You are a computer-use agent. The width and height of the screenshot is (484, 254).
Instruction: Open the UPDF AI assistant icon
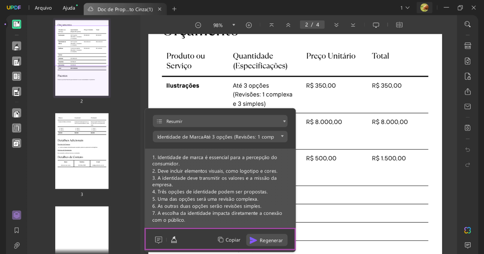(x=467, y=230)
